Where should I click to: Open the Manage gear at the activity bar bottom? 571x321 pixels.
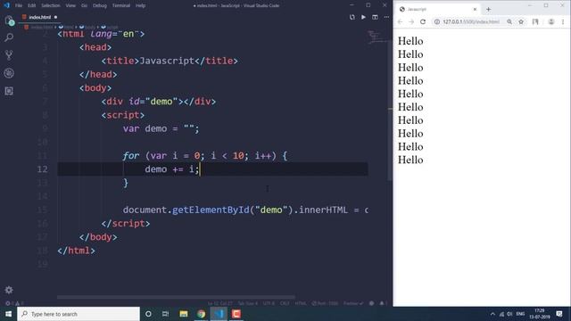point(9,290)
